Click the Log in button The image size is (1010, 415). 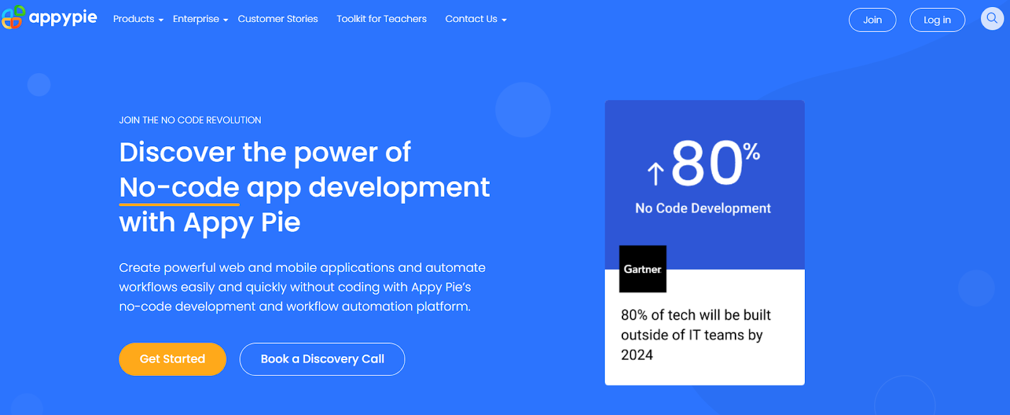(937, 20)
